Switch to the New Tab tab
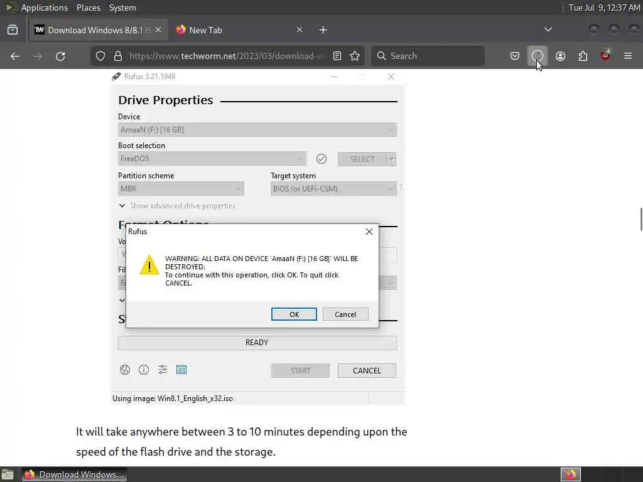The image size is (643, 482). [239, 30]
